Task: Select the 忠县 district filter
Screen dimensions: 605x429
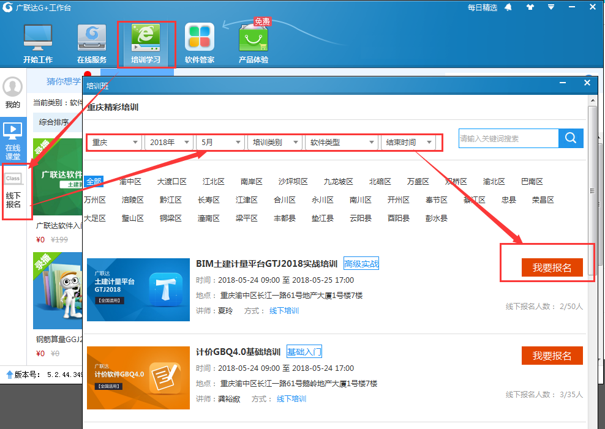Action: (x=509, y=200)
